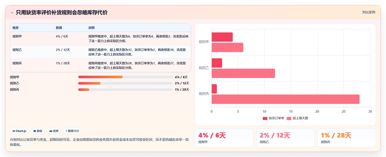Click the 规则乙 超上限天数 bar in the chart
The height and width of the screenshot is (157, 386).
point(243,73)
